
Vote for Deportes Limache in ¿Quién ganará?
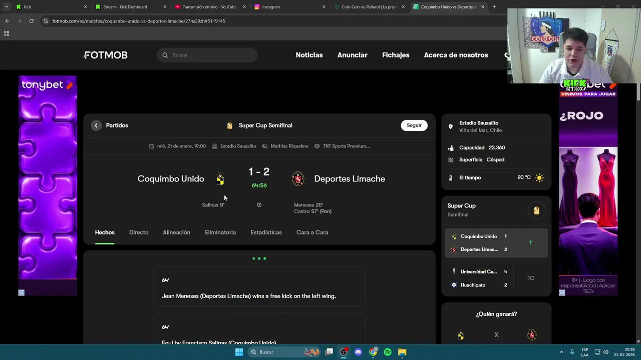pos(532,335)
